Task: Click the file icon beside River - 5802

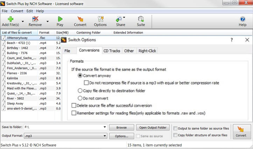Action: [4, 98]
